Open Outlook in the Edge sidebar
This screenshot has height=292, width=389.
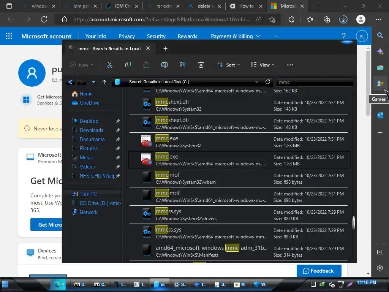pyautogui.click(x=380, y=115)
